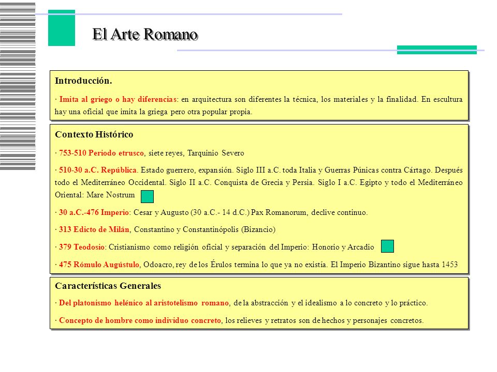Viewport: 497px width, 372px height.
Task: Click the text siete reyes, Tarquinio Severo
Action: (196, 153)
